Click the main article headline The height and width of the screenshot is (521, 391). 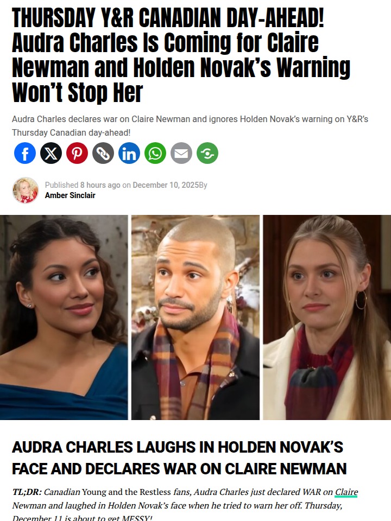181,55
